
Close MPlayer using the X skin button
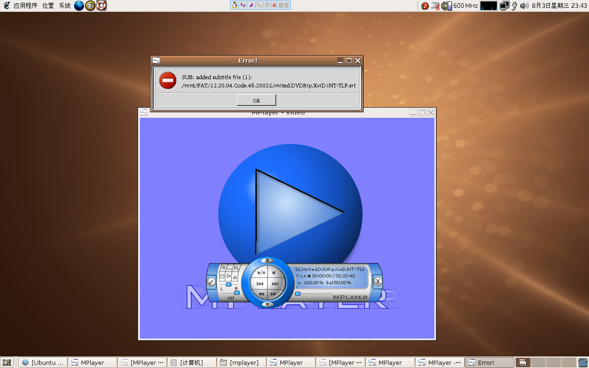(x=377, y=282)
